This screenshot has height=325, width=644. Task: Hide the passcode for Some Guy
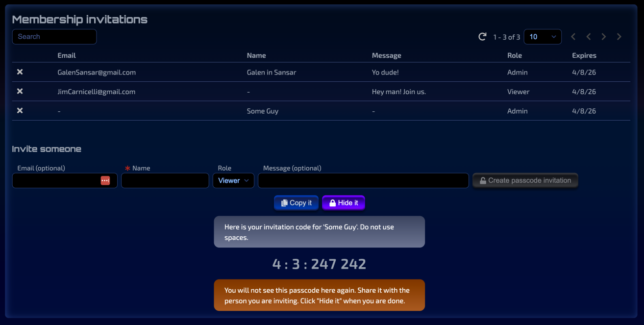pos(343,202)
